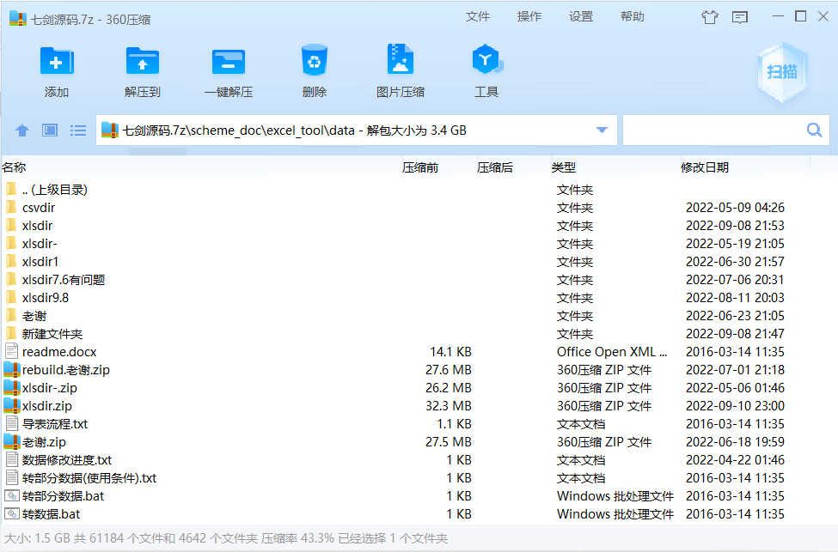Viewport: 838px width, 552px height.
Task: Click the archive icon of rebuild.老谢.zip
Action: point(12,369)
